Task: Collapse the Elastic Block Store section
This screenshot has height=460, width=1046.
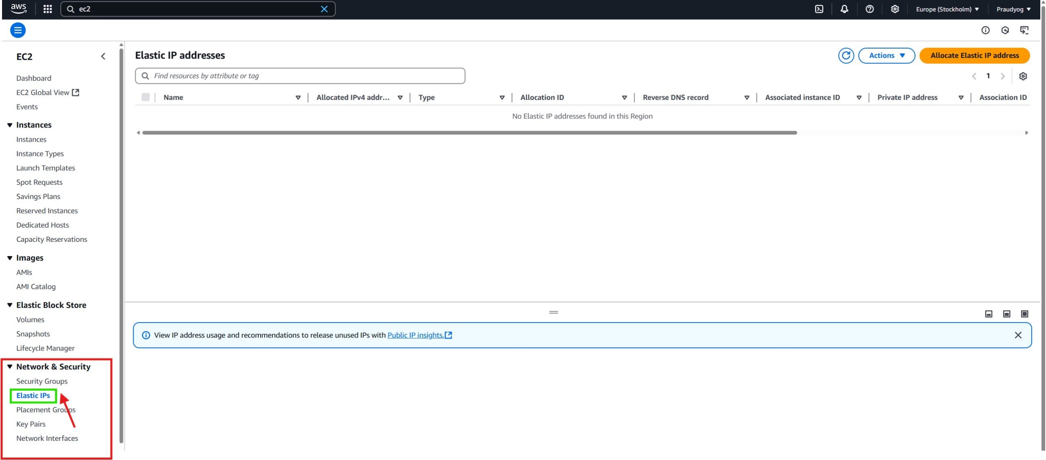Action: click(10, 305)
